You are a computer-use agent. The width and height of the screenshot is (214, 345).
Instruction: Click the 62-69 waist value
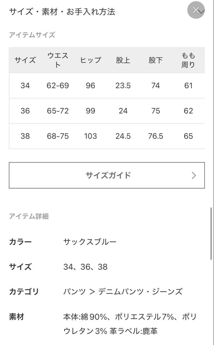[58, 86]
